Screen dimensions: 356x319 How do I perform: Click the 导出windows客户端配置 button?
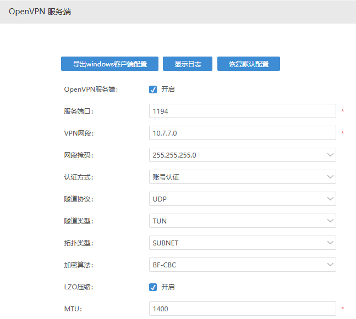[x=109, y=64]
